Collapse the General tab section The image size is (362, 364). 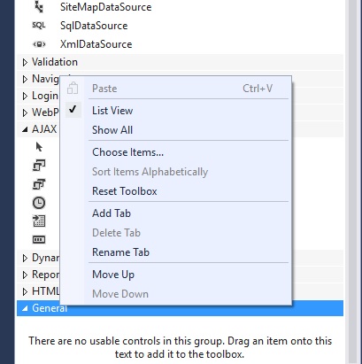click(x=25, y=308)
